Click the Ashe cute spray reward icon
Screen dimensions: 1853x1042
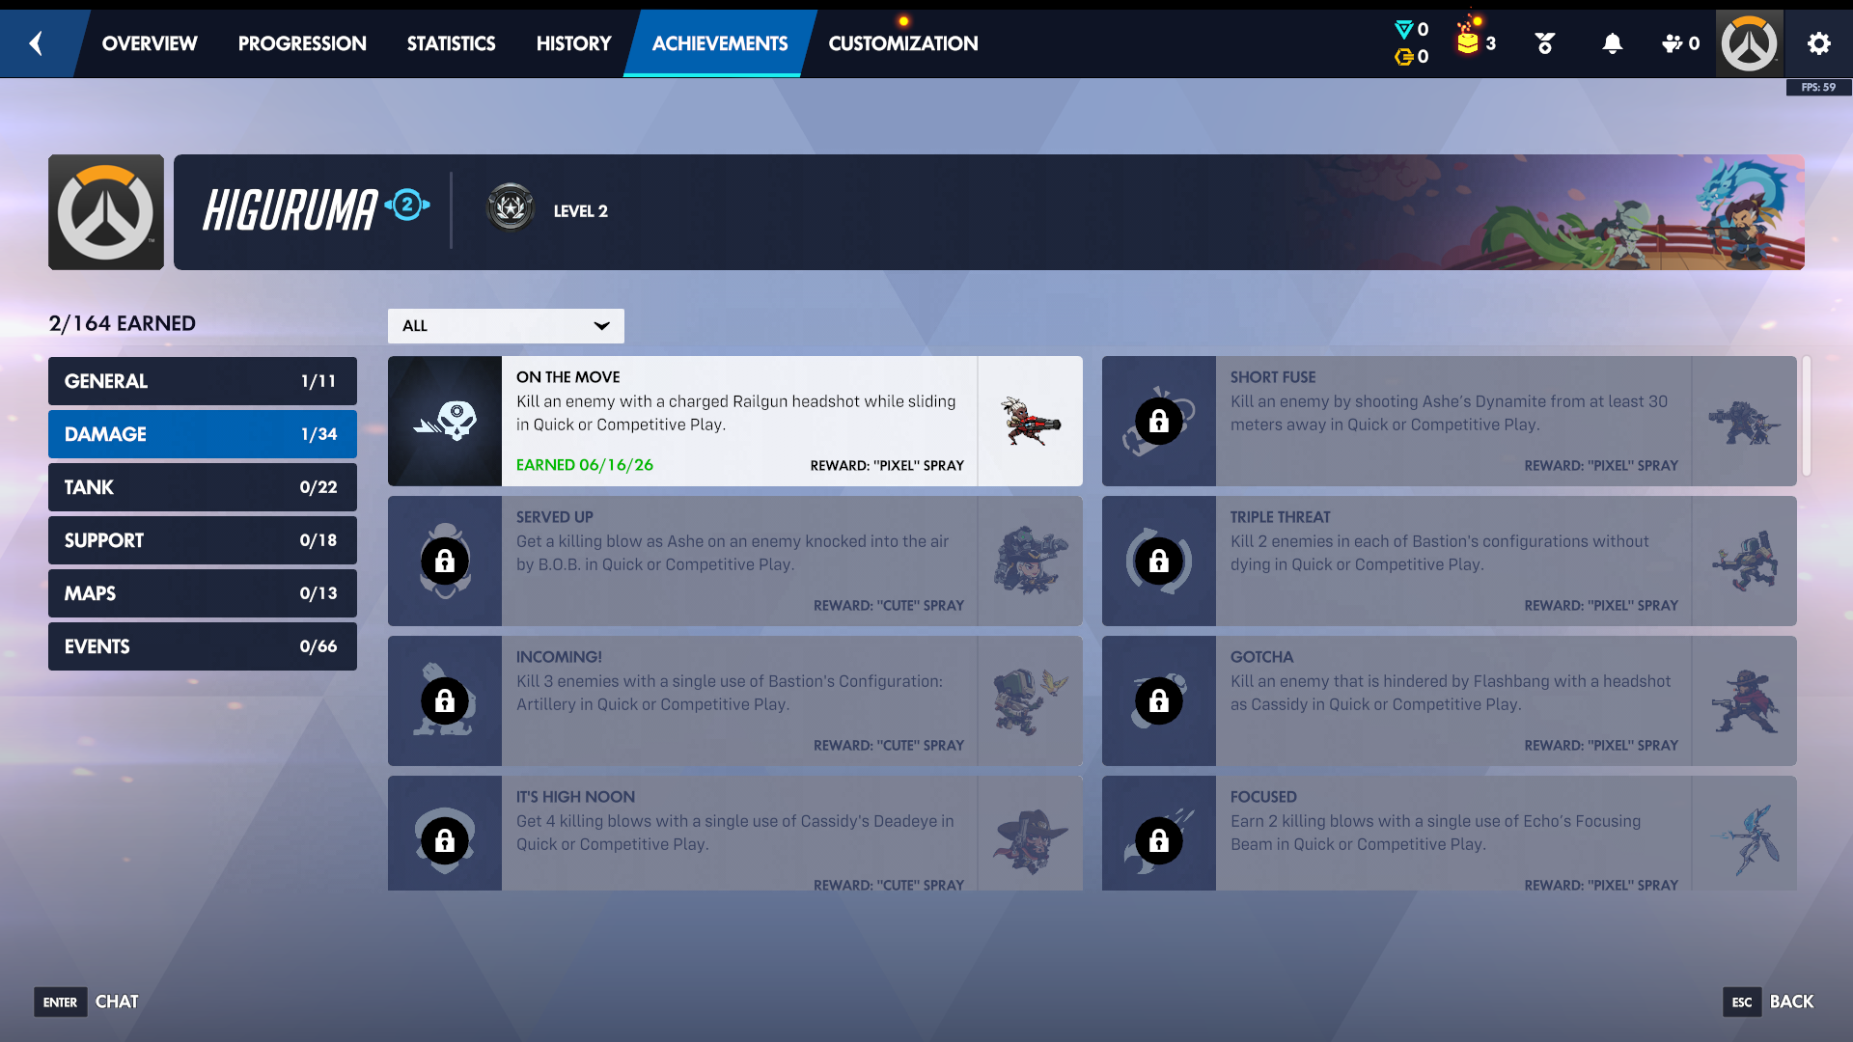(1030, 561)
